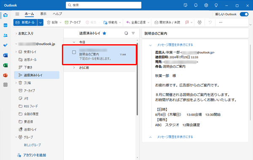Select the 送信済みトレイ folder in tree
This screenshot has width=253, height=160.
pyautogui.click(x=37, y=75)
